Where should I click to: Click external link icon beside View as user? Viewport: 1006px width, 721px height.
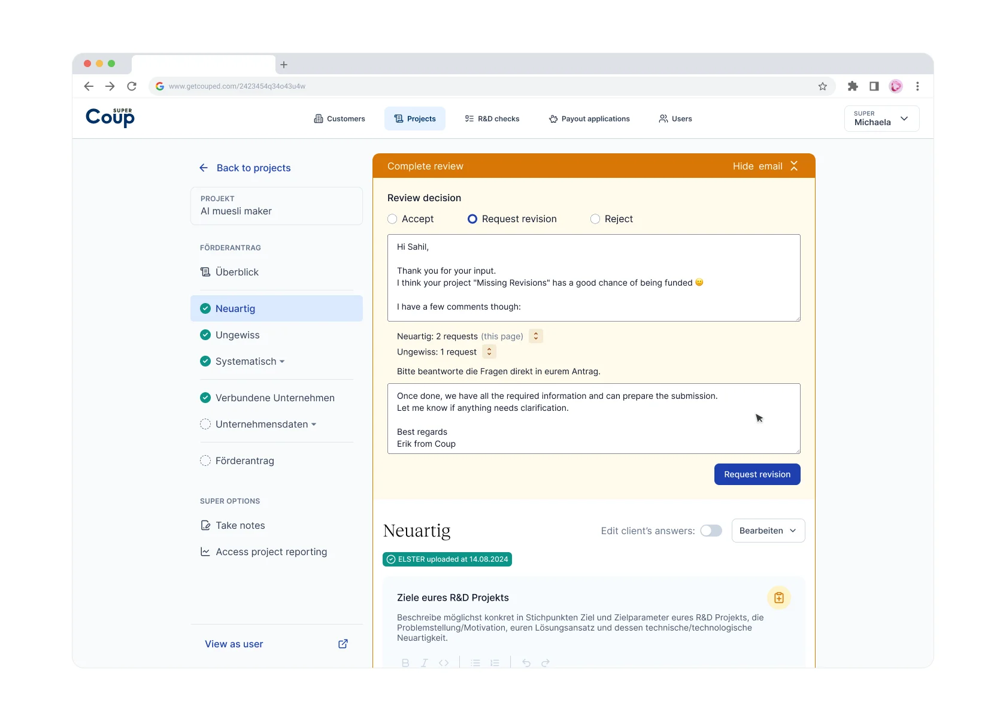pos(343,644)
